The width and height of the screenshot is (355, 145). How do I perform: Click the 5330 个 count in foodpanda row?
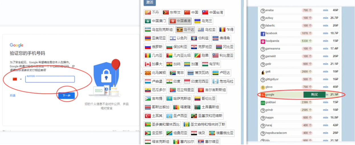(307, 41)
